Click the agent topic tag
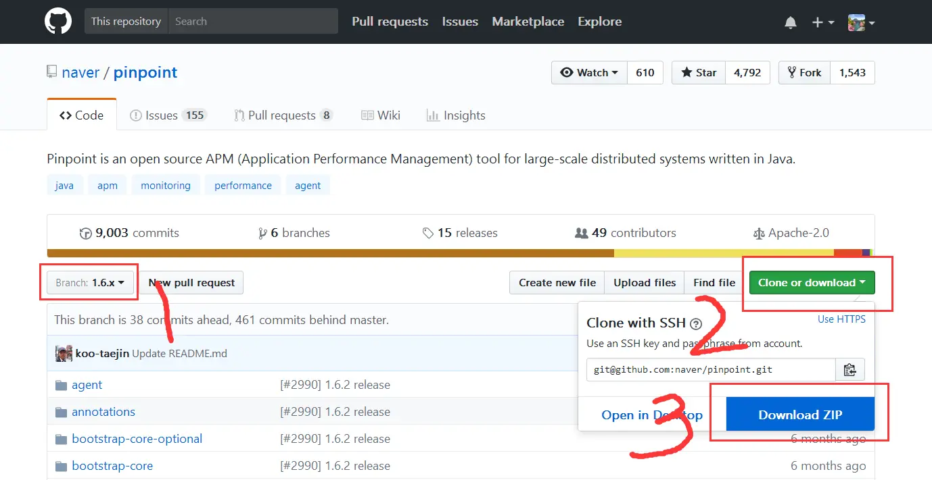 (308, 185)
